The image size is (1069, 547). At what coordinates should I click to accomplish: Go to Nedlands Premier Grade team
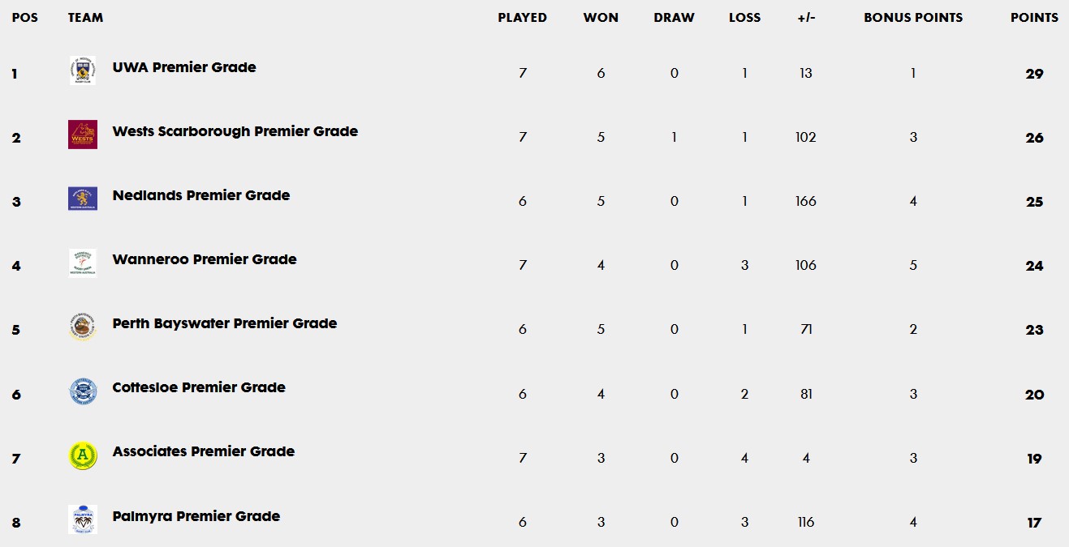pos(201,195)
